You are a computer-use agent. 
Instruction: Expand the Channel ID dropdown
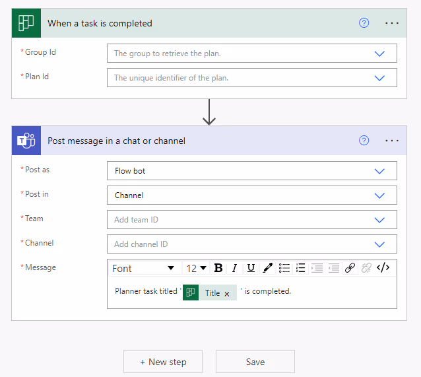point(379,244)
